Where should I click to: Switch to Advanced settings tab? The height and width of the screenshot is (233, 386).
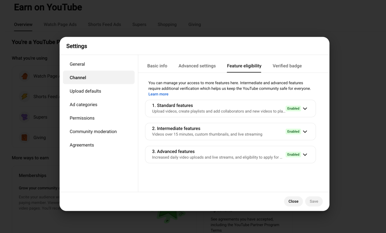coord(197,66)
